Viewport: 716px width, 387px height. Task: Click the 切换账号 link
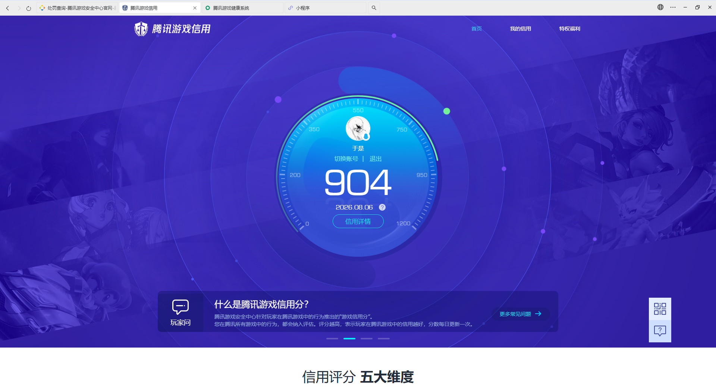346,159
